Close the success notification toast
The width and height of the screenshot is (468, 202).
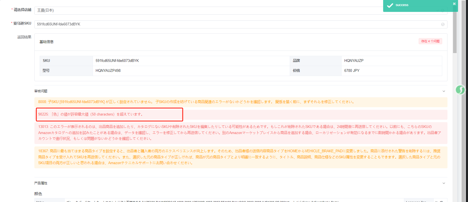click(x=454, y=4)
